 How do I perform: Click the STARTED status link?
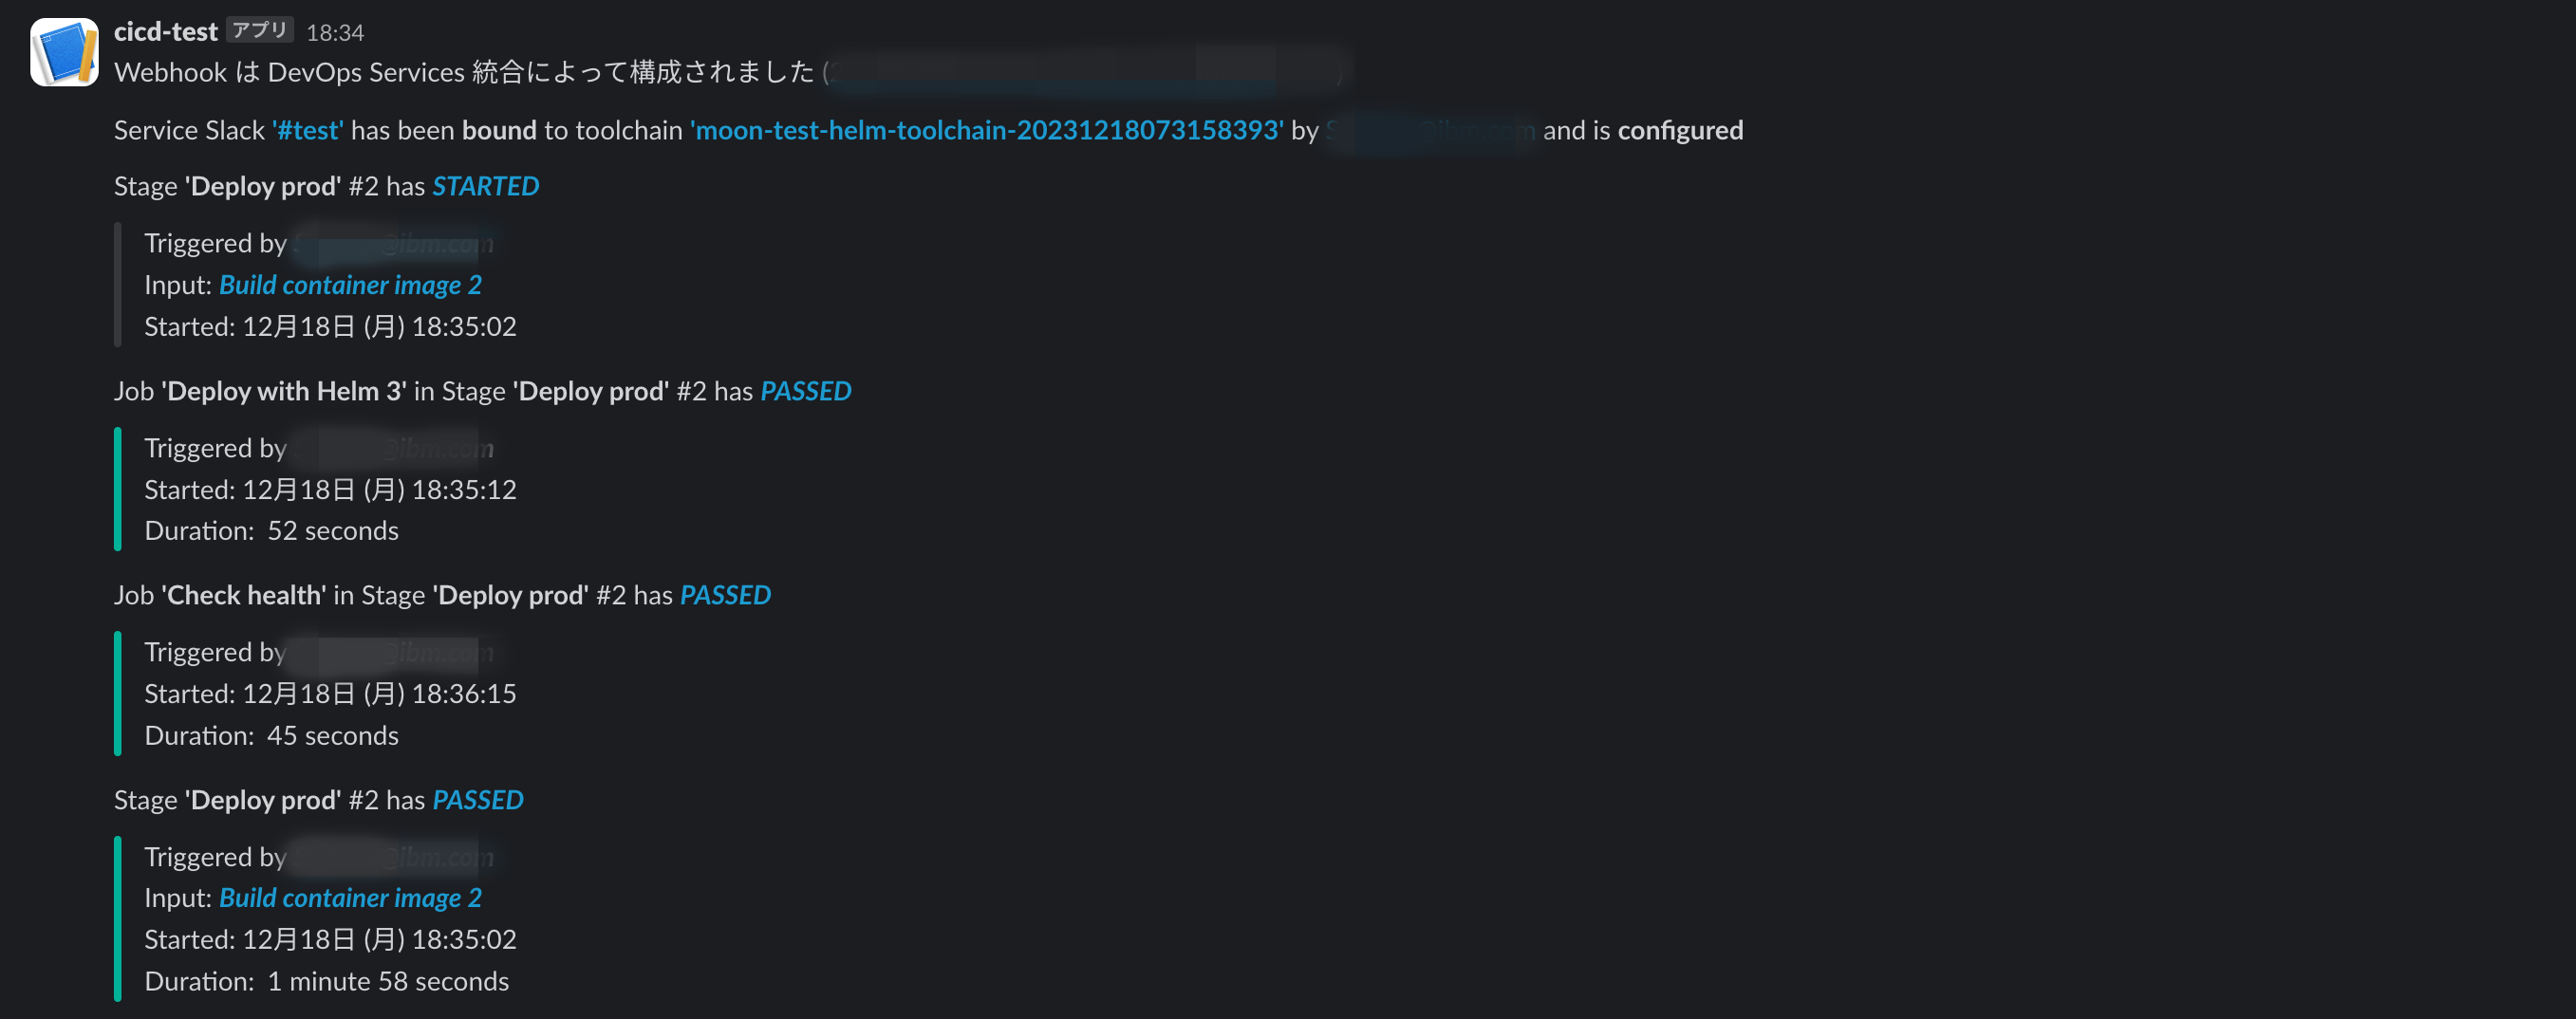[x=485, y=186]
